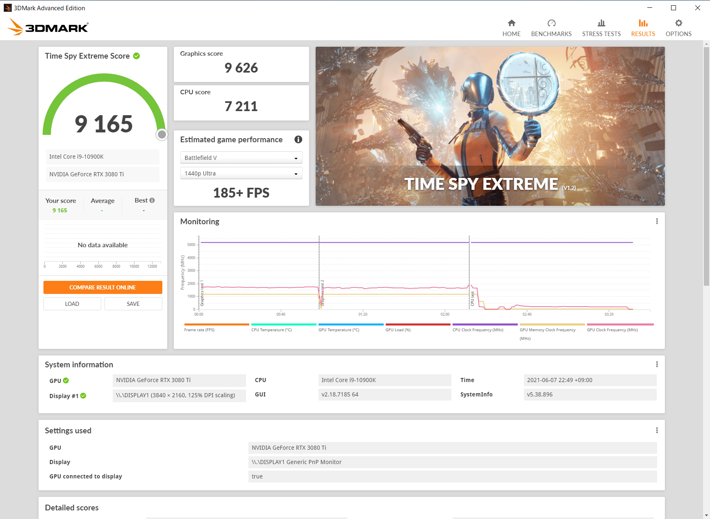
Task: Click the Results bar chart icon
Action: 643,23
